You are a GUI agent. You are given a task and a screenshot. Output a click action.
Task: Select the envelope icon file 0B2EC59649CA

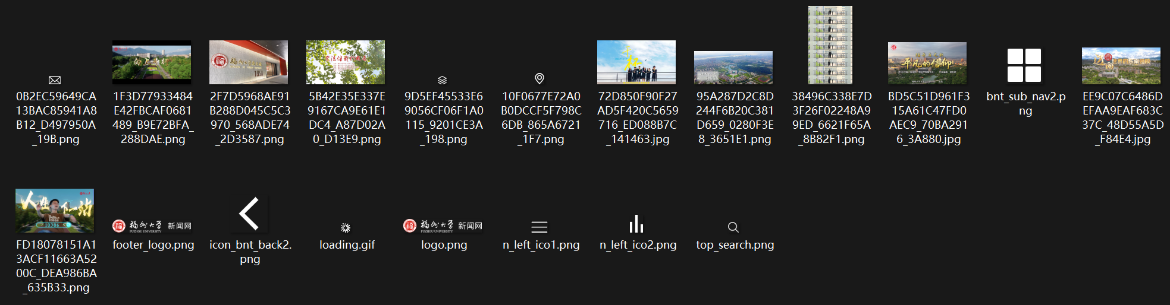pos(55,80)
